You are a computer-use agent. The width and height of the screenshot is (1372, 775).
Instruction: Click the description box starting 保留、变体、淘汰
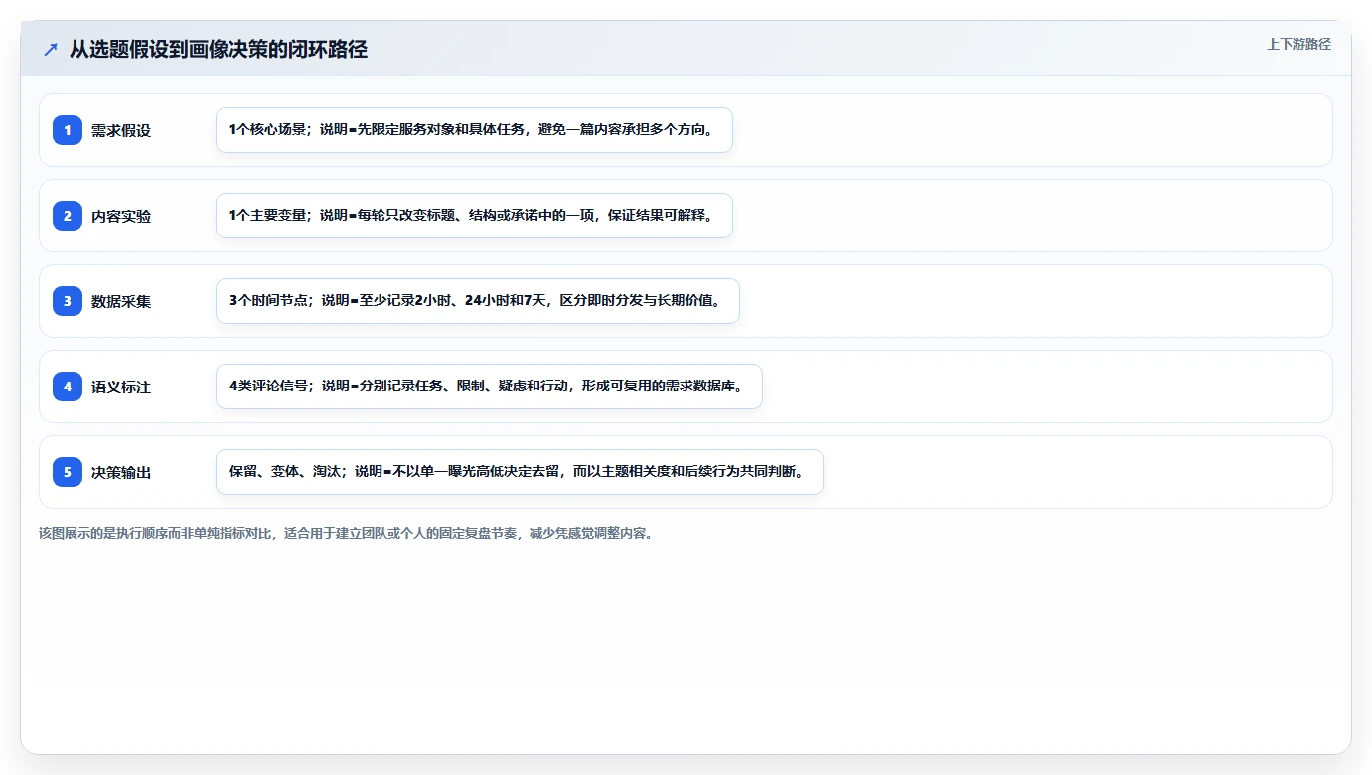click(520, 472)
